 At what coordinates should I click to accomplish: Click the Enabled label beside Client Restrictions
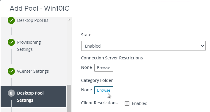140,103
